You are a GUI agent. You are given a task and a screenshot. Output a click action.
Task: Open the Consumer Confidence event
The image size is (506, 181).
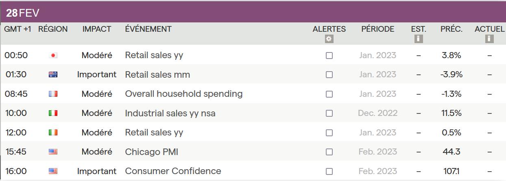173,171
